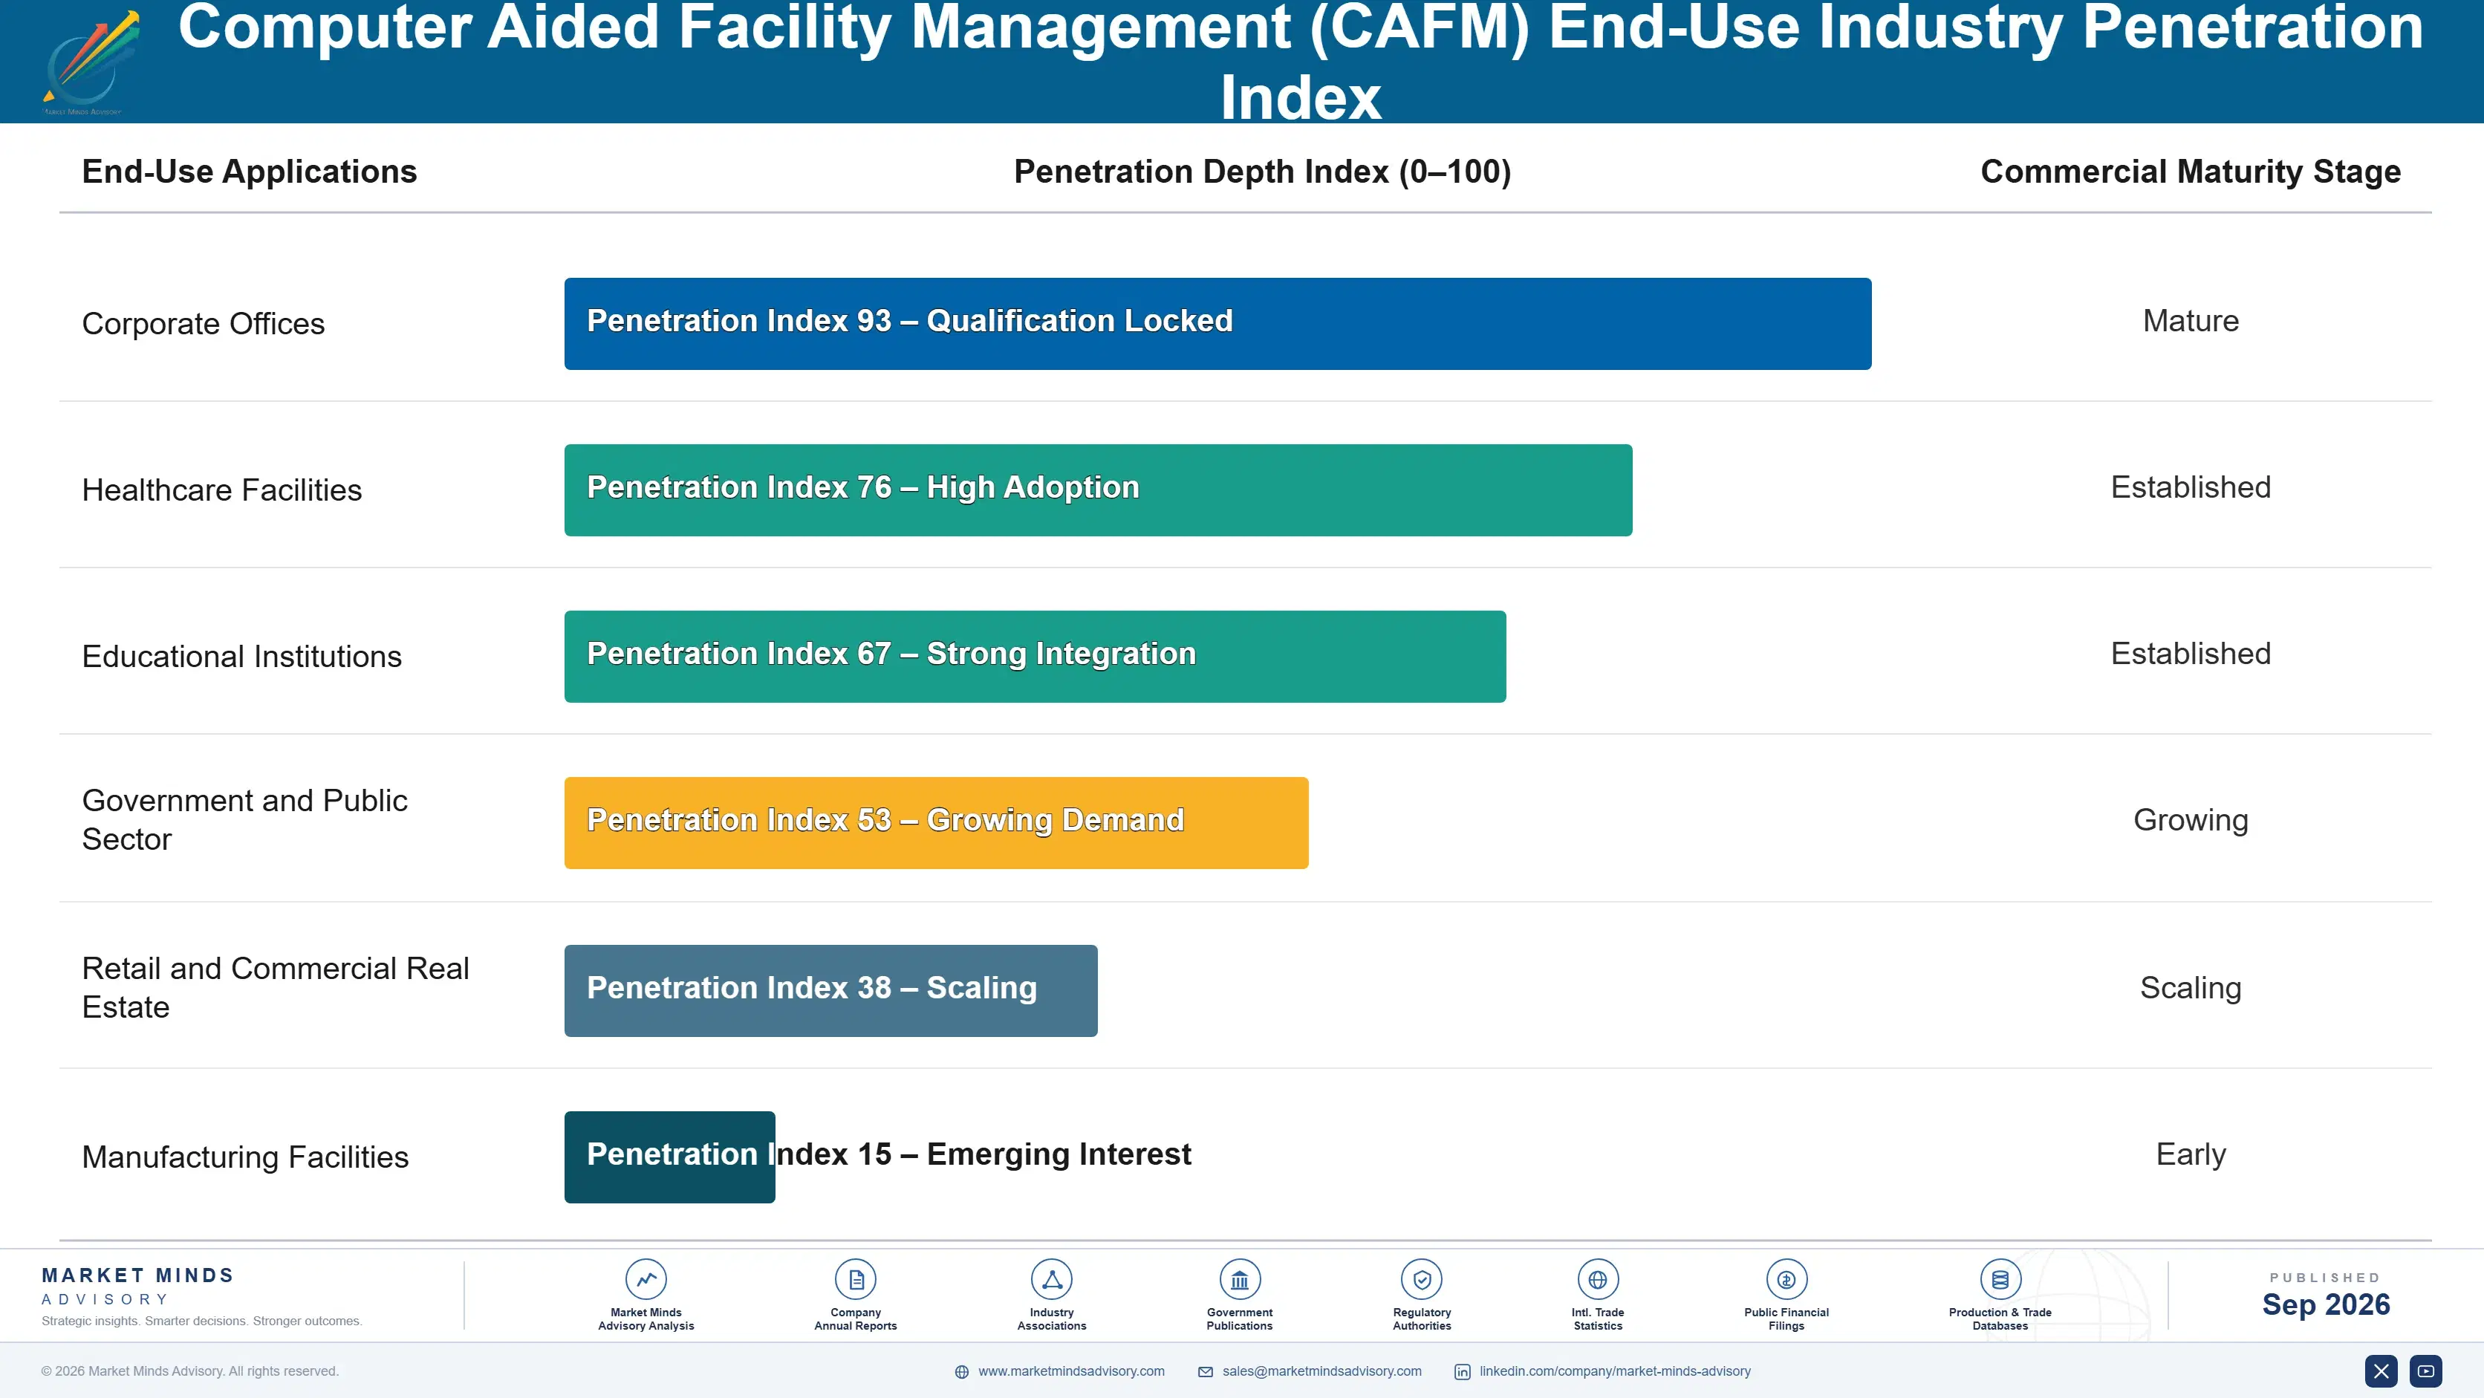Click the Penetration Index 15 Emerging Interest bar
Viewport: 2484px width, 1398px height.
pos(670,1157)
